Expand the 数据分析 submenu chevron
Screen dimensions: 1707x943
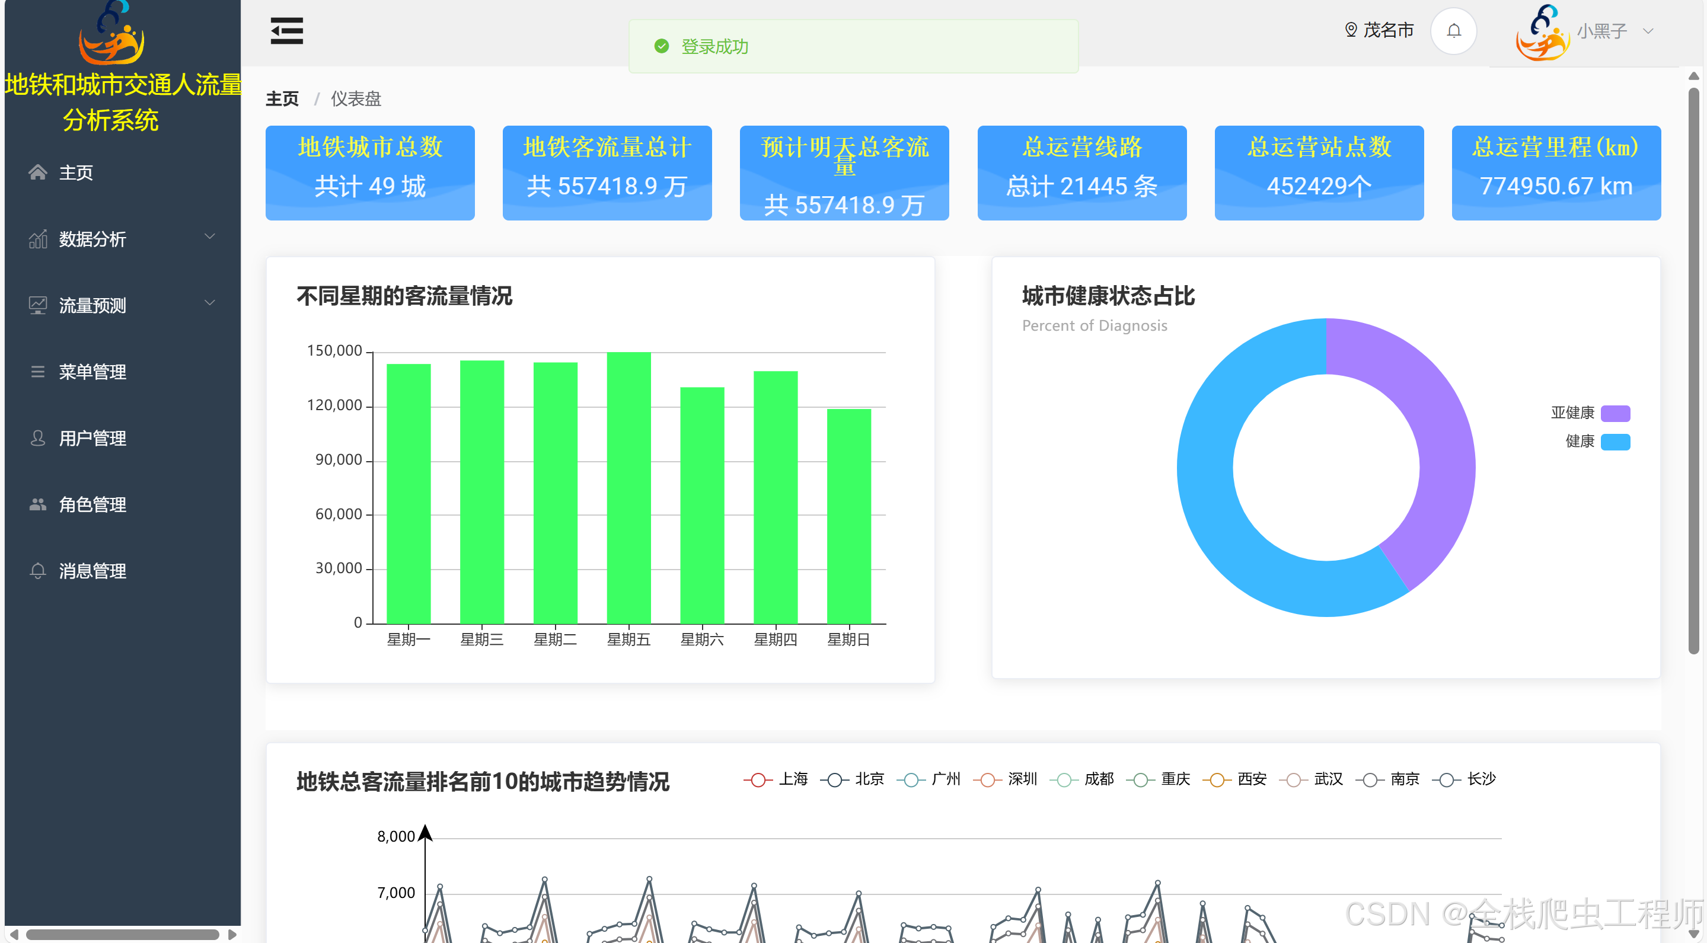[210, 237]
